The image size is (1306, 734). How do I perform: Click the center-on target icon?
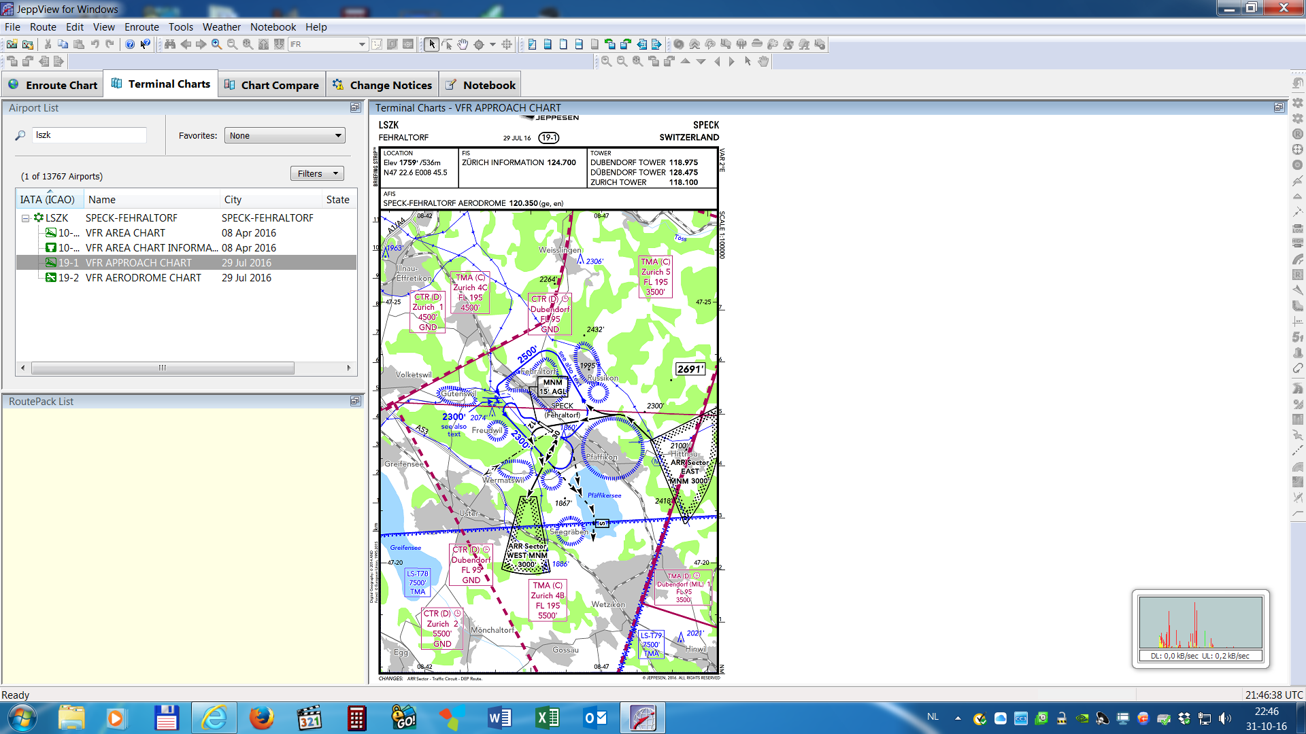click(479, 44)
